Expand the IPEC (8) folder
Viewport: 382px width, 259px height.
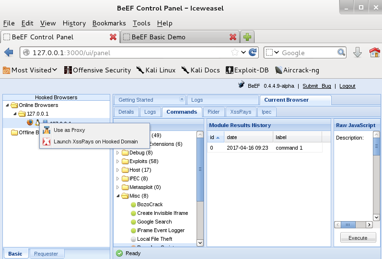click(x=118, y=178)
